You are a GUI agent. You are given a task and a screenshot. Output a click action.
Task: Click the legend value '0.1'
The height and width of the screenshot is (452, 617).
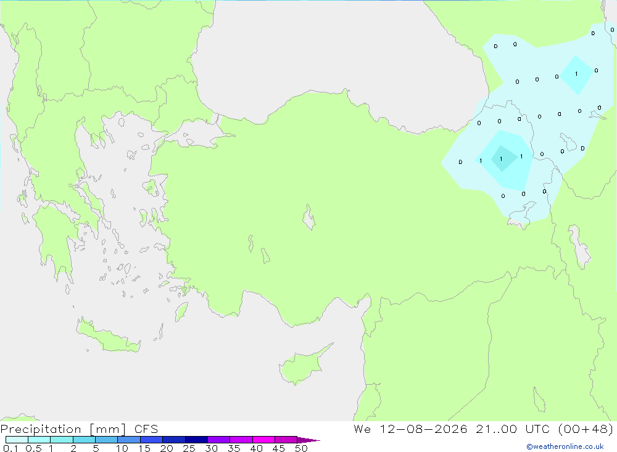[10, 448]
